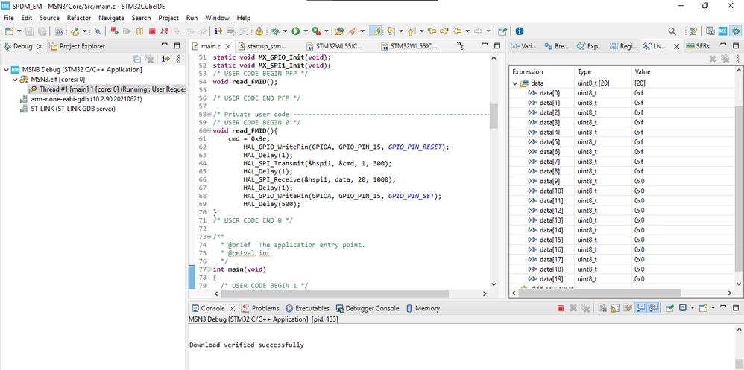Image resolution: width=744 pixels, height=370 pixels.
Task: Click the Open Task/folder icon in the toolbar
Action: click(x=338, y=31)
